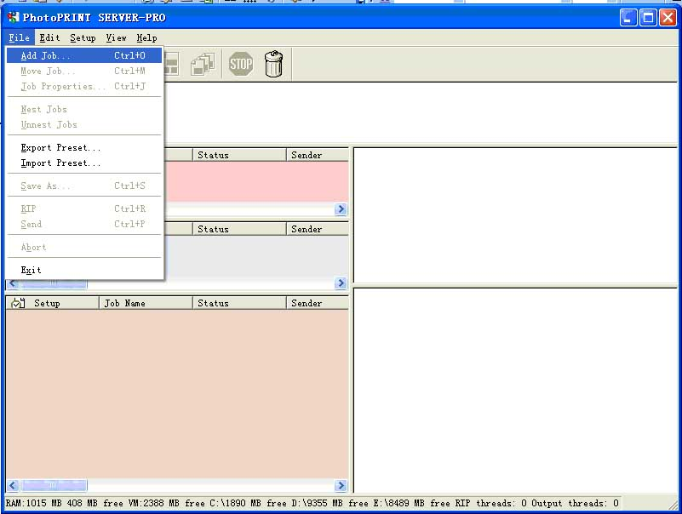Click the "RAM:1015 MB 408 MB free" status text
The height and width of the screenshot is (514, 682).
(x=64, y=503)
